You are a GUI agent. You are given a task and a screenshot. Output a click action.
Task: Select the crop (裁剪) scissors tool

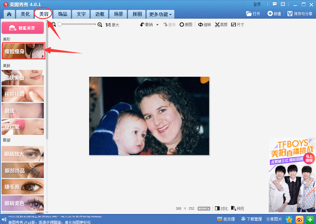(221, 25)
